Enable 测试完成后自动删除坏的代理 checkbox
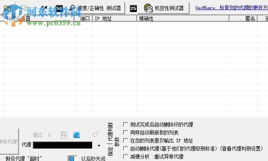268x161 pixels. point(126,124)
